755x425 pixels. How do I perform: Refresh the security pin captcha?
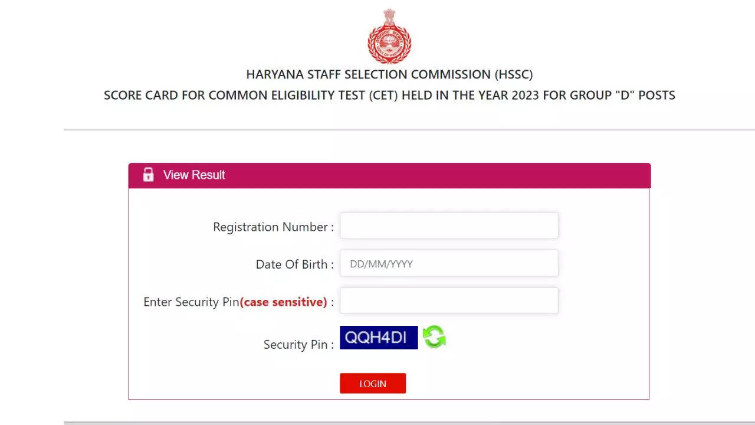434,337
